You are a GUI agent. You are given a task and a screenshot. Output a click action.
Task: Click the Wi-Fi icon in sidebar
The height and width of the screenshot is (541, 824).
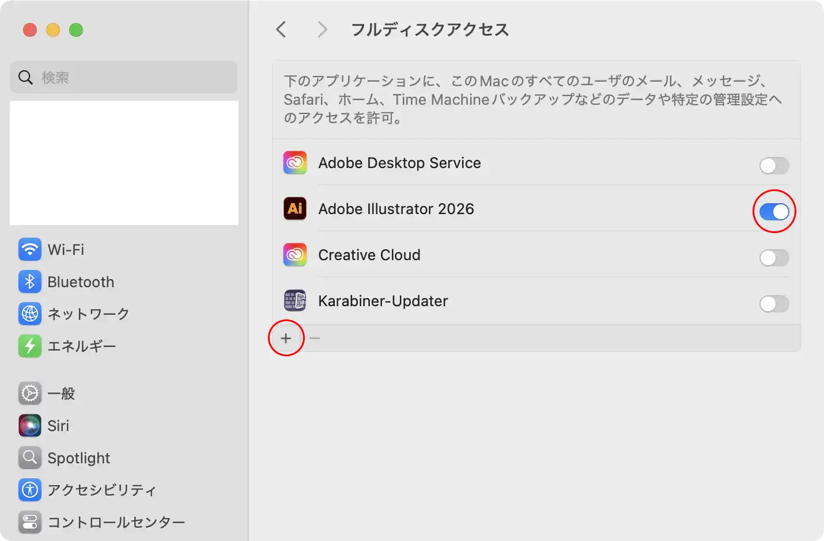(30, 250)
